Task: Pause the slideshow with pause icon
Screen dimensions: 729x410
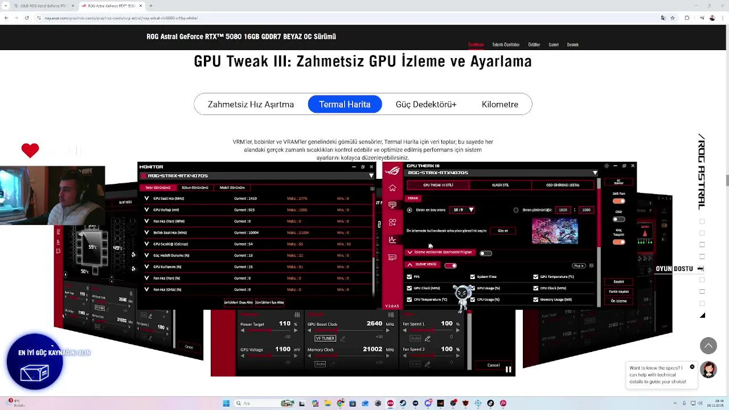Action: click(508, 370)
